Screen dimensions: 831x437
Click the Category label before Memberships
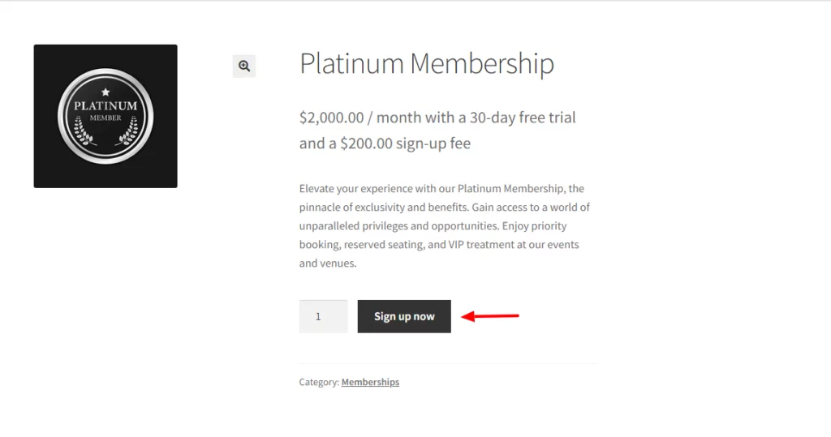click(318, 382)
